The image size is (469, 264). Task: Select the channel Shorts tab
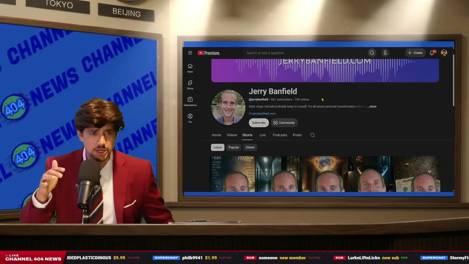[247, 135]
